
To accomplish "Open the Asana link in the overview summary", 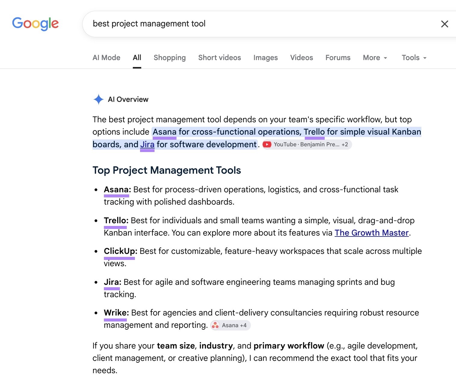I will coord(164,132).
